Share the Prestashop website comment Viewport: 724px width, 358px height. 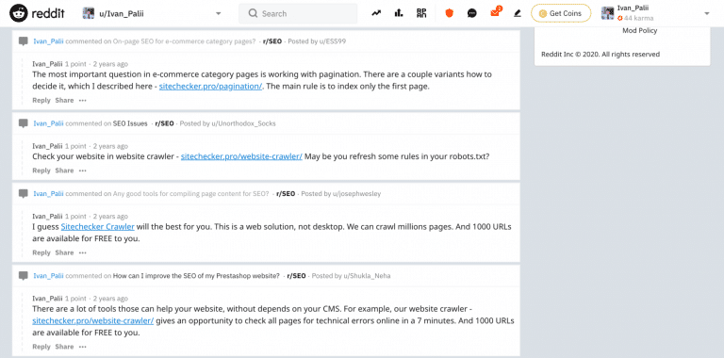coord(64,347)
